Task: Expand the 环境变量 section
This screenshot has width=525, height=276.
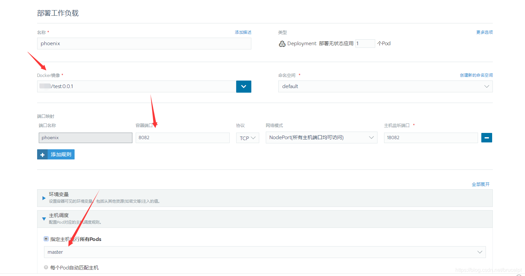Action: (44, 198)
